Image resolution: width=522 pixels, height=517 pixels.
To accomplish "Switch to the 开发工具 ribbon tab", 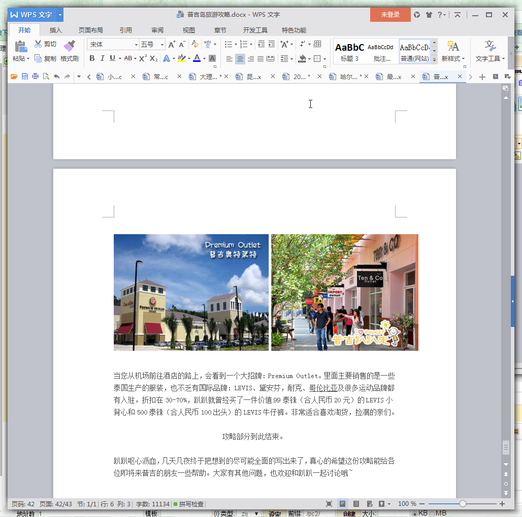I will coord(255,30).
